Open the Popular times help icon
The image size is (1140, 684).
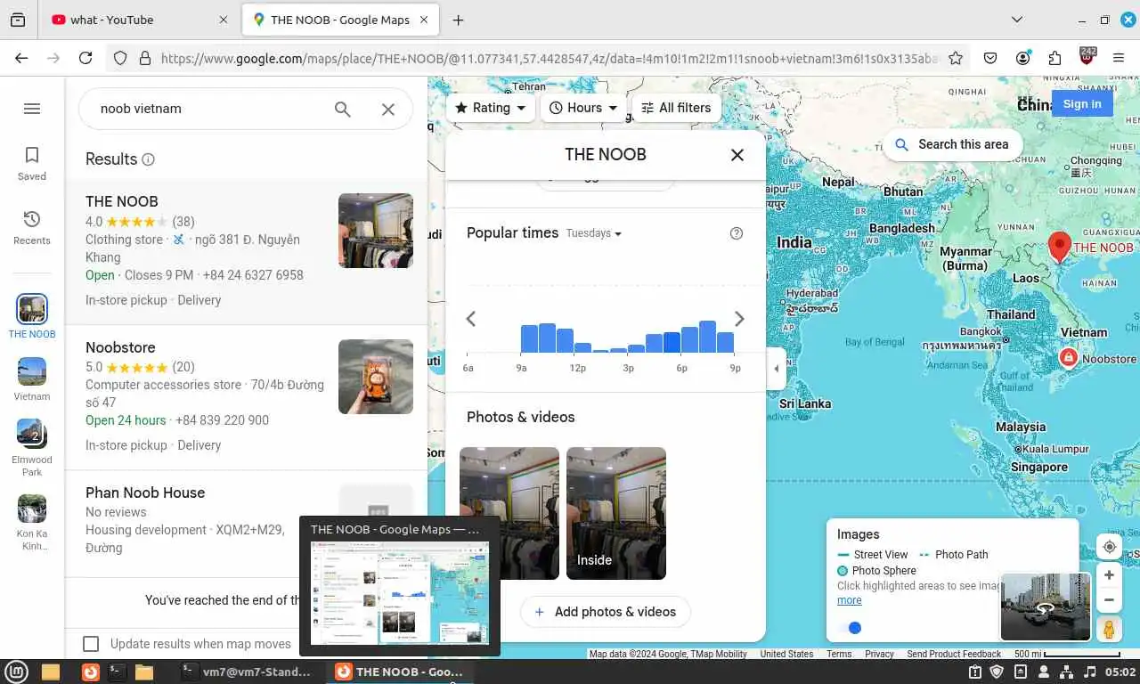[x=737, y=233]
